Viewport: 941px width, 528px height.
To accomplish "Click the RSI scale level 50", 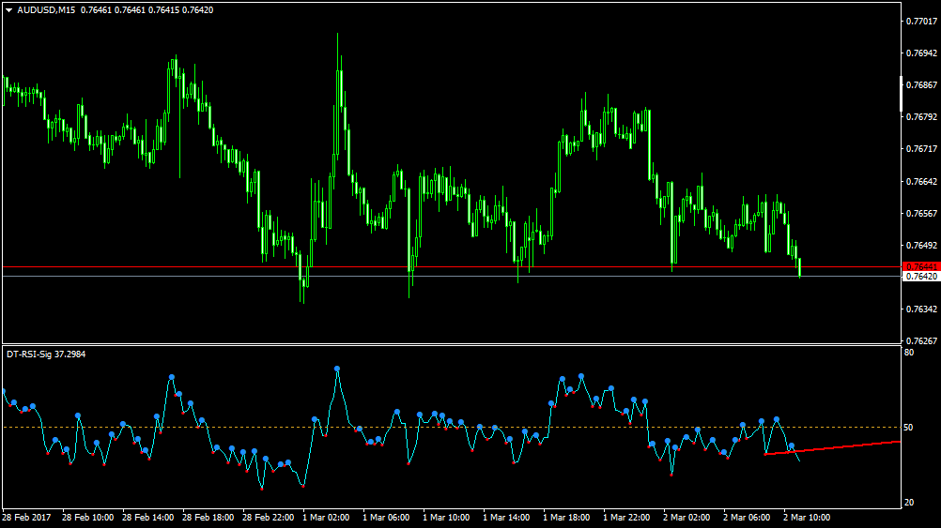I will point(908,428).
